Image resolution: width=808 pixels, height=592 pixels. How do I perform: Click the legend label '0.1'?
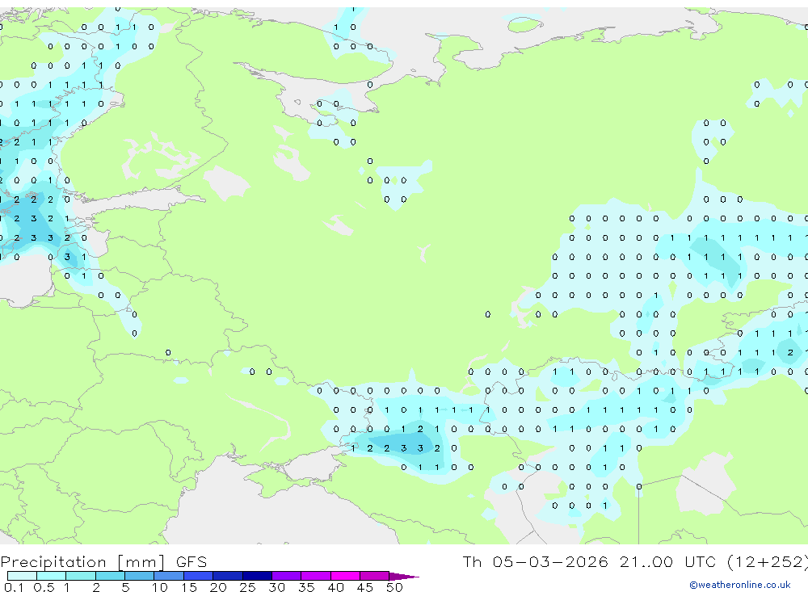[14, 587]
